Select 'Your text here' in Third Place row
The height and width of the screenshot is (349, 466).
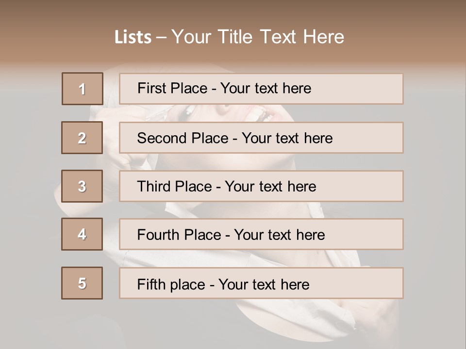(270, 187)
